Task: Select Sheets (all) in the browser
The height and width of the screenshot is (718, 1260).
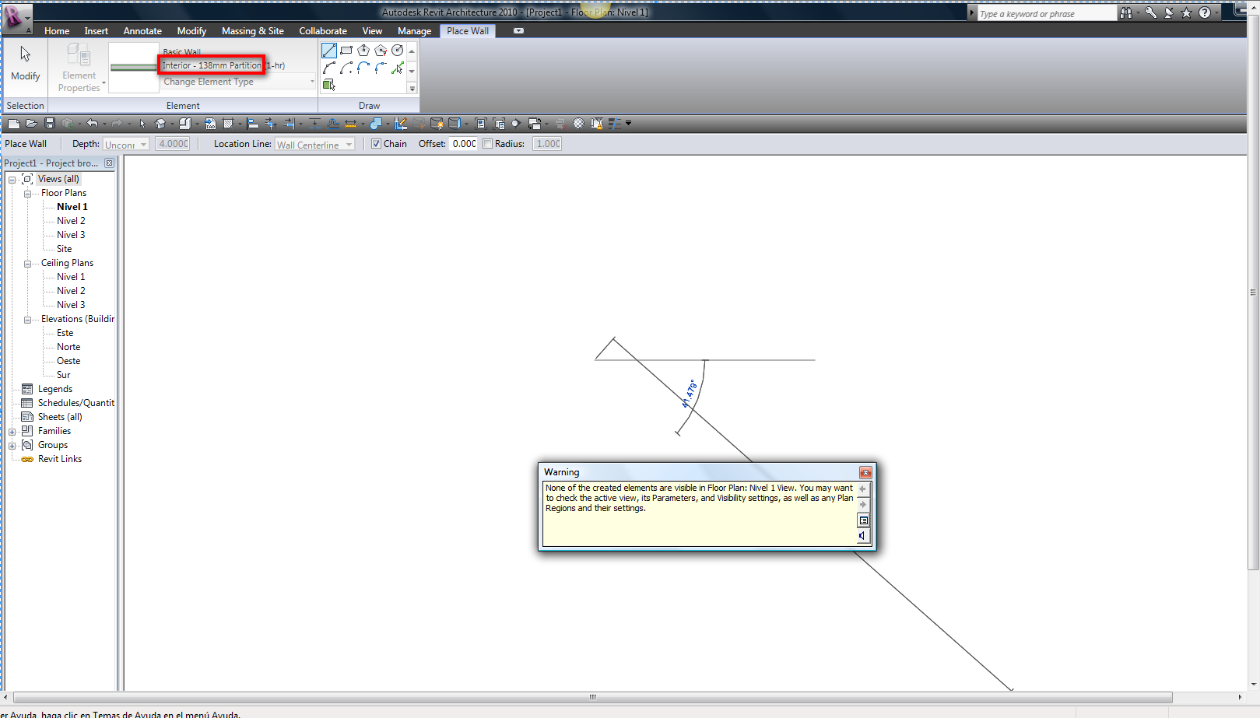Action: click(60, 417)
